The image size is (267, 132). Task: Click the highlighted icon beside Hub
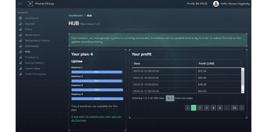click(20, 52)
